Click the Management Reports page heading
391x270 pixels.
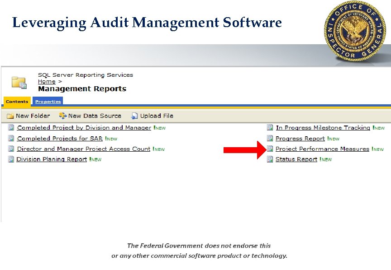(x=82, y=89)
